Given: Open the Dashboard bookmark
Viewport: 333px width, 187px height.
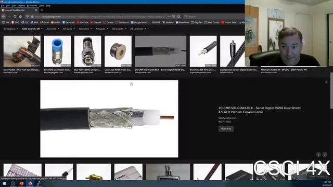Looking at the screenshot, I should pos(122,22).
